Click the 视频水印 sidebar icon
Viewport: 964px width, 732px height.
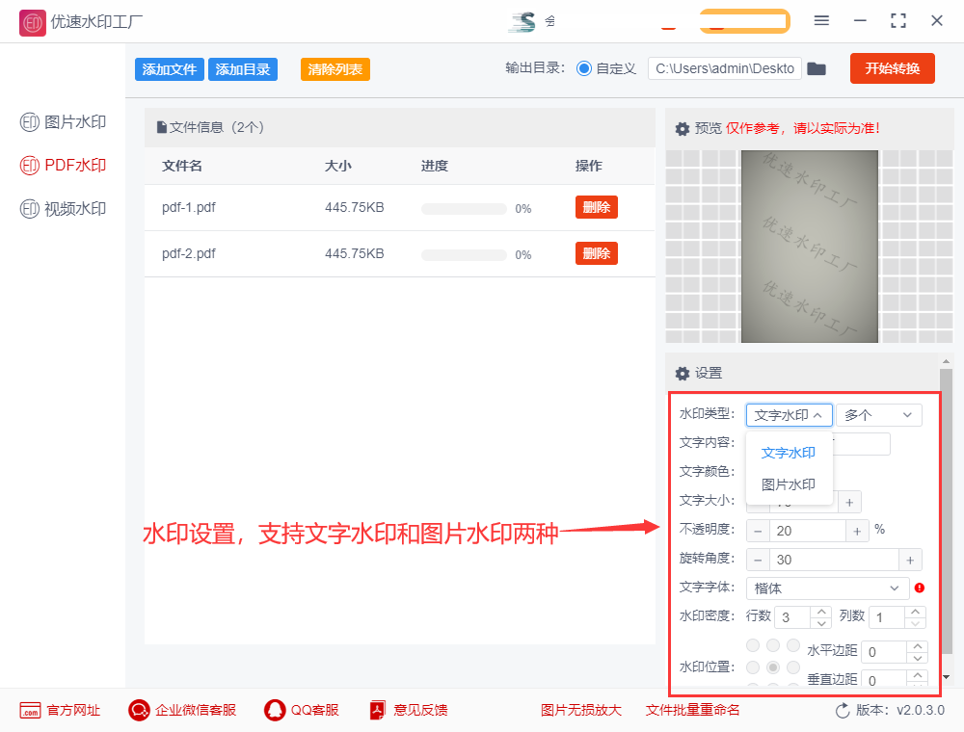coord(30,209)
